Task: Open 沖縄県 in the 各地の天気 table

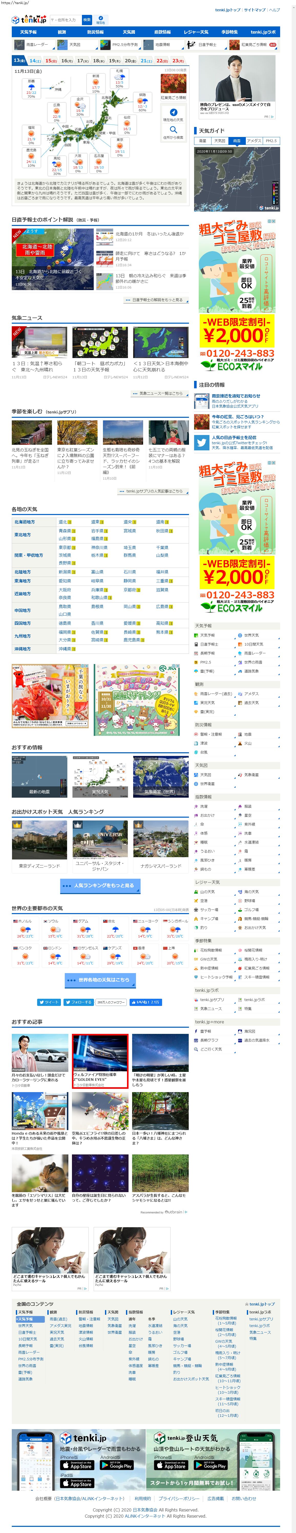Action: click(64, 649)
